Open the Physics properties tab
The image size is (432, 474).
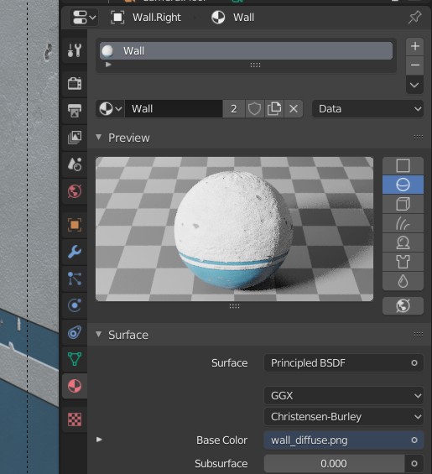[x=75, y=305]
